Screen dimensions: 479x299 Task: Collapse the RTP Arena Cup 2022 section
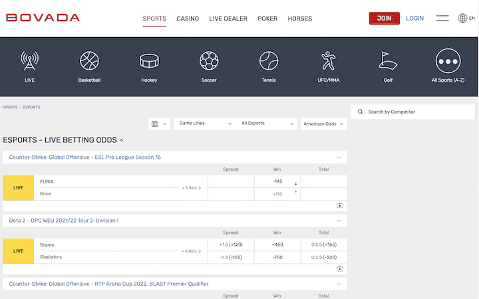point(339,284)
